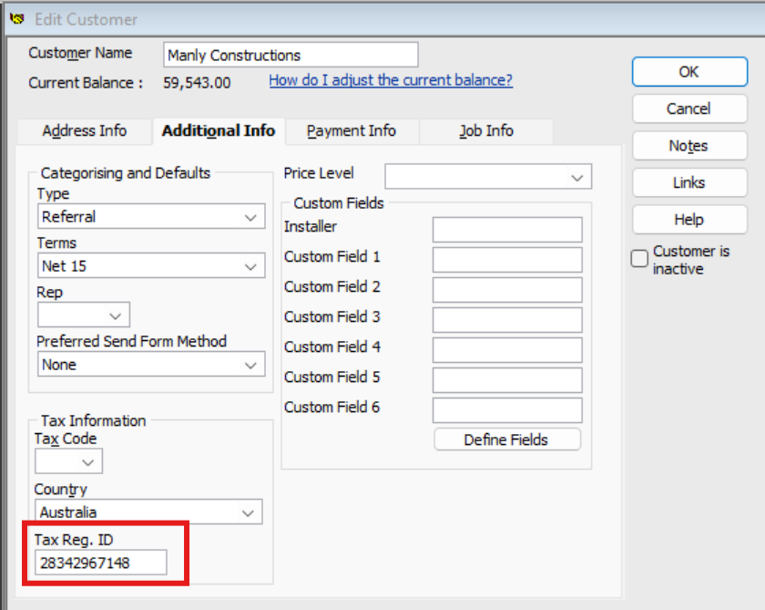765x610 pixels.
Task: Switch to the Address Info tab
Action: 85,131
